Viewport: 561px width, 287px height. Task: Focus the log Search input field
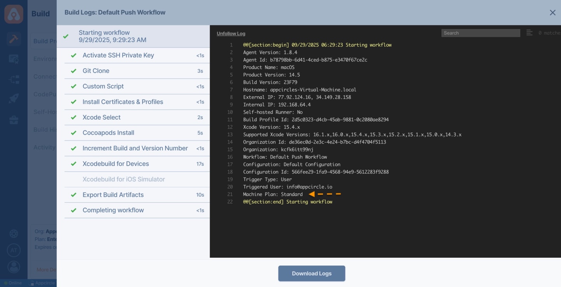[480, 33]
